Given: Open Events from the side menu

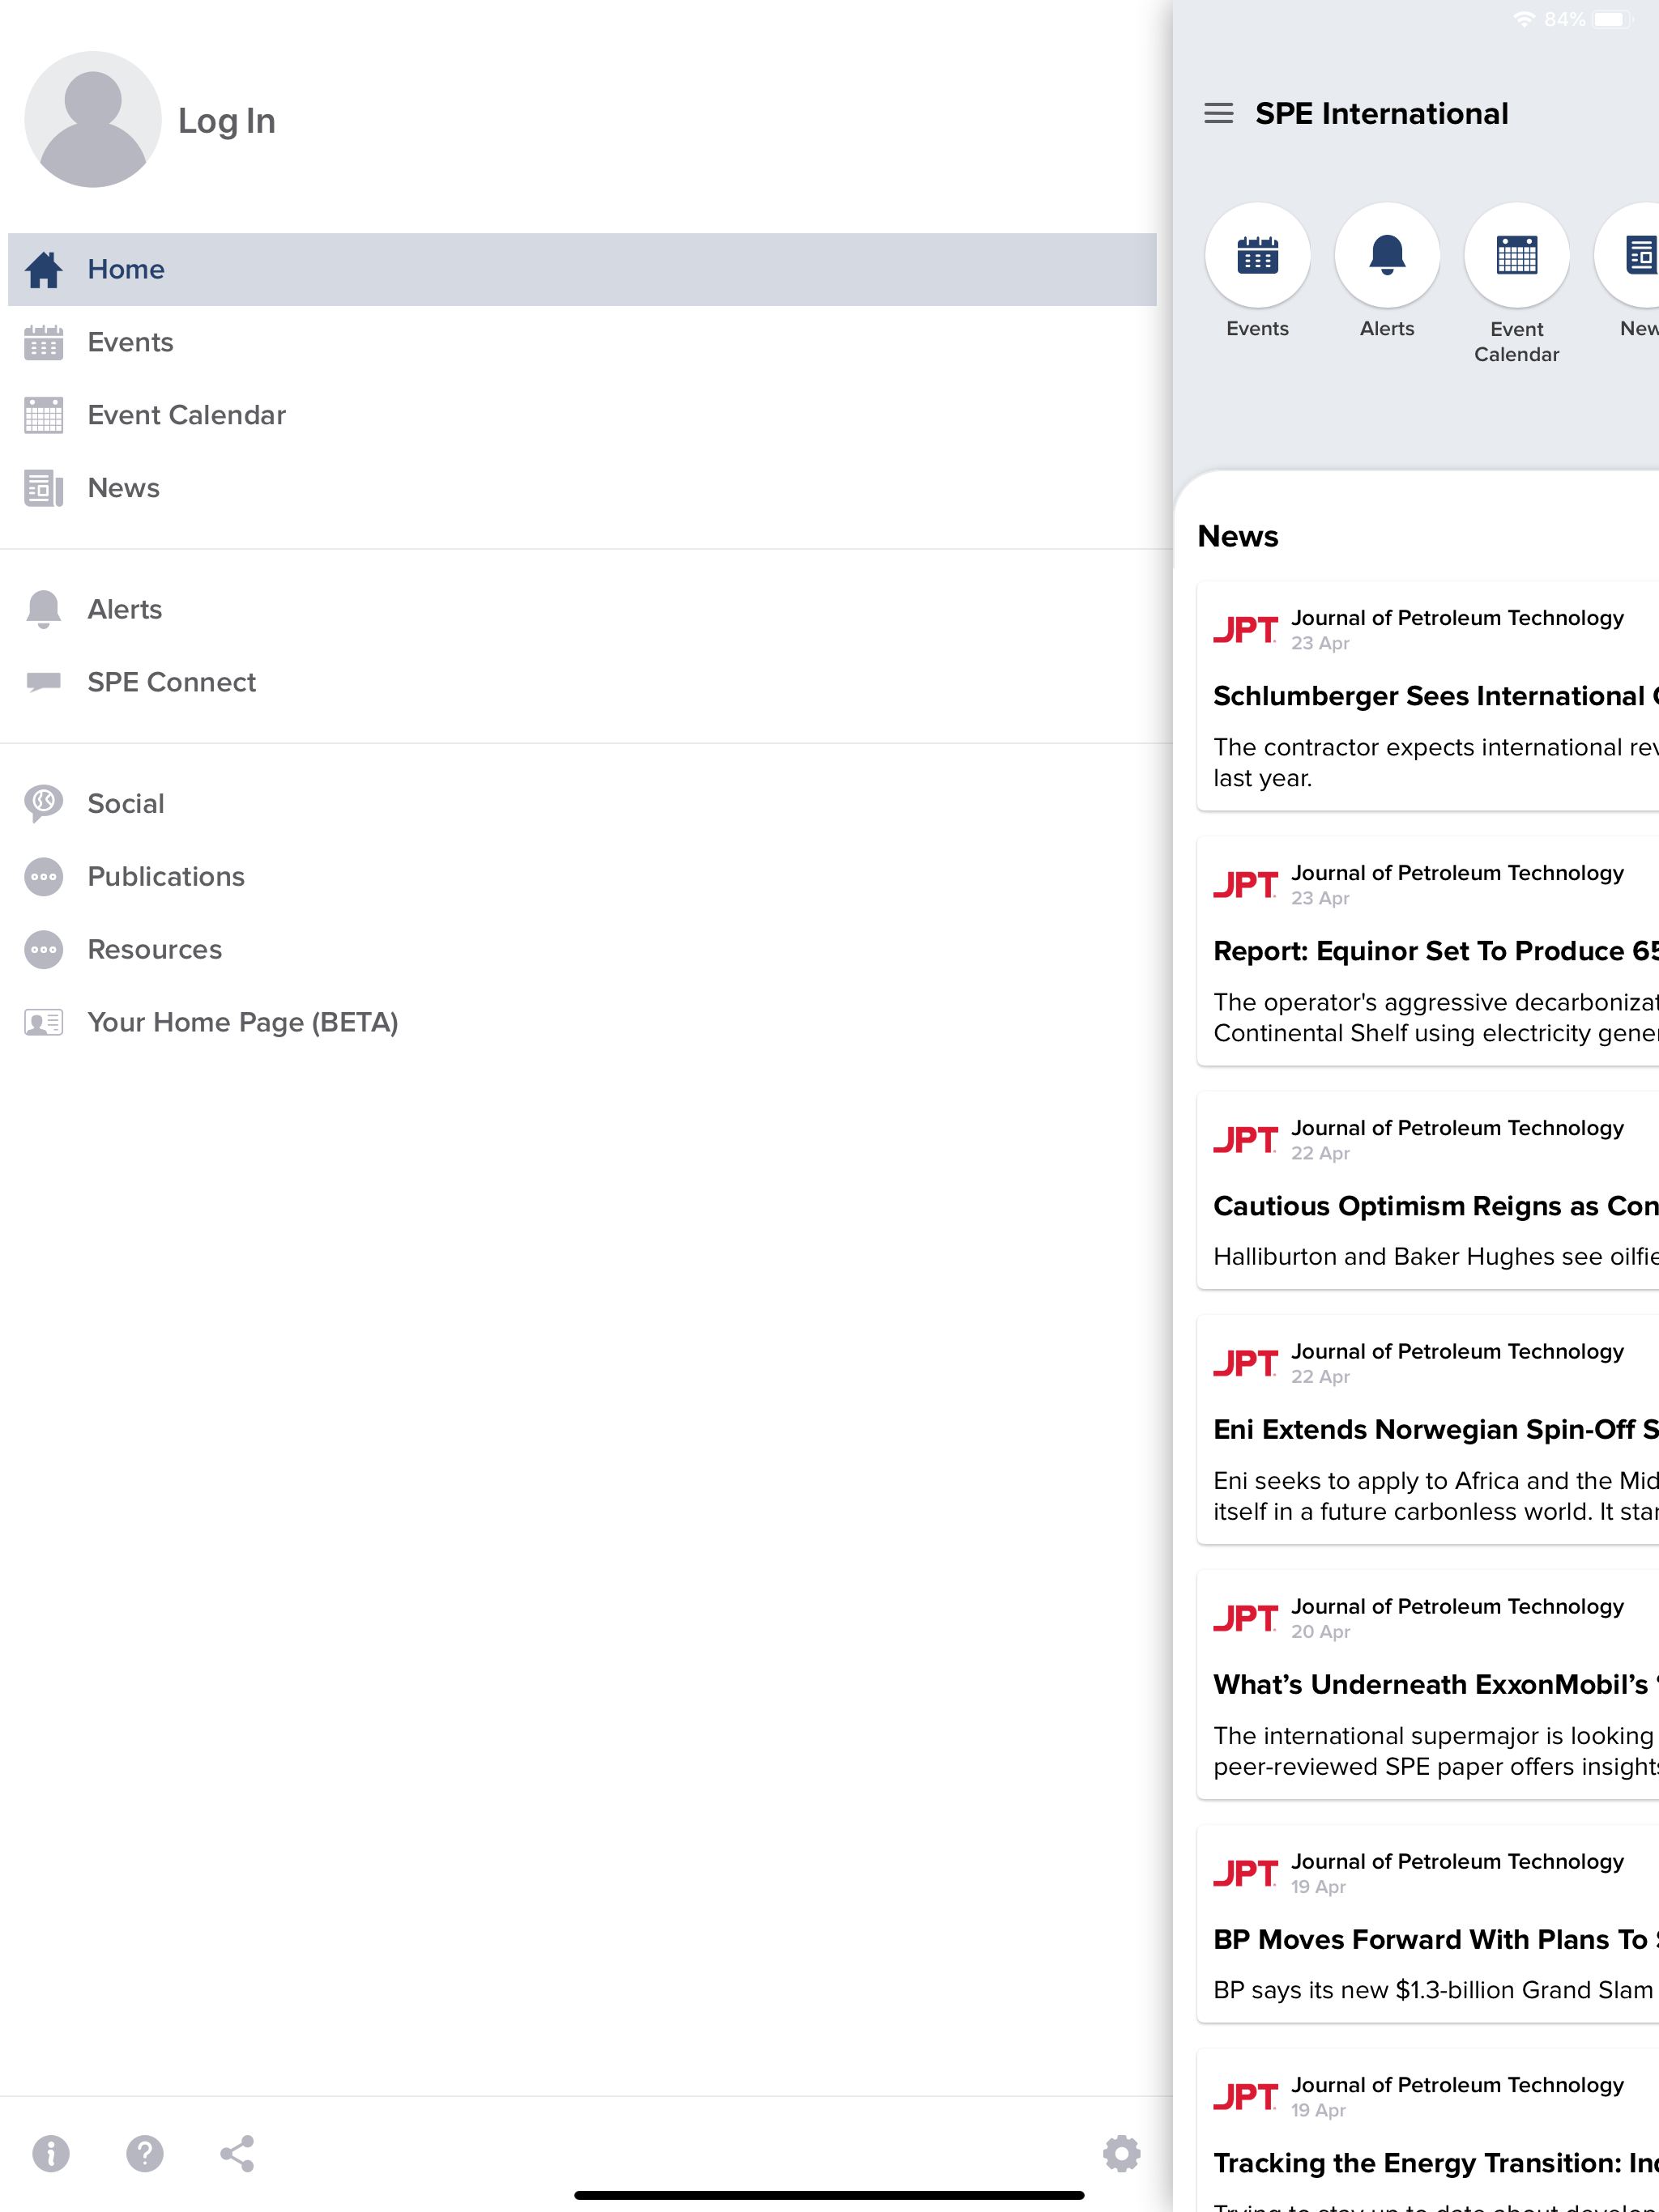Looking at the screenshot, I should tap(130, 343).
